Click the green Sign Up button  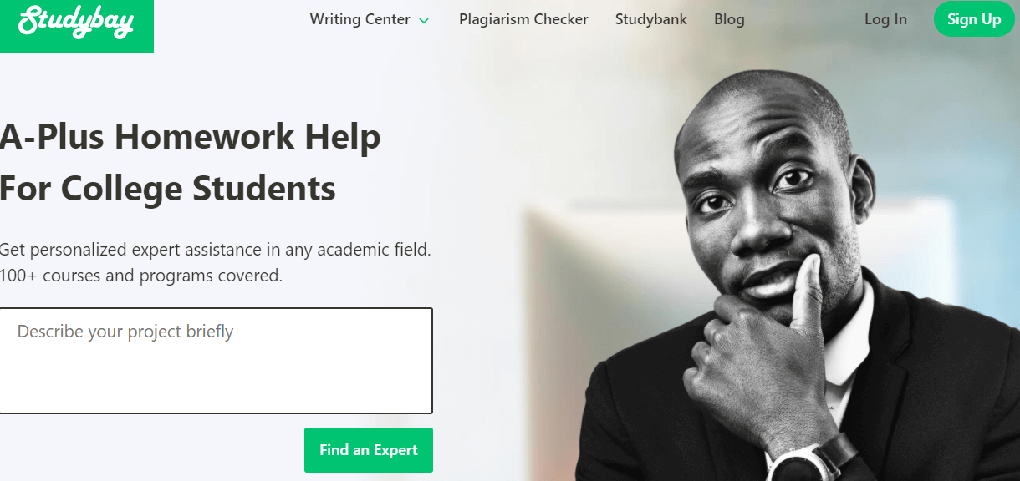tap(974, 19)
